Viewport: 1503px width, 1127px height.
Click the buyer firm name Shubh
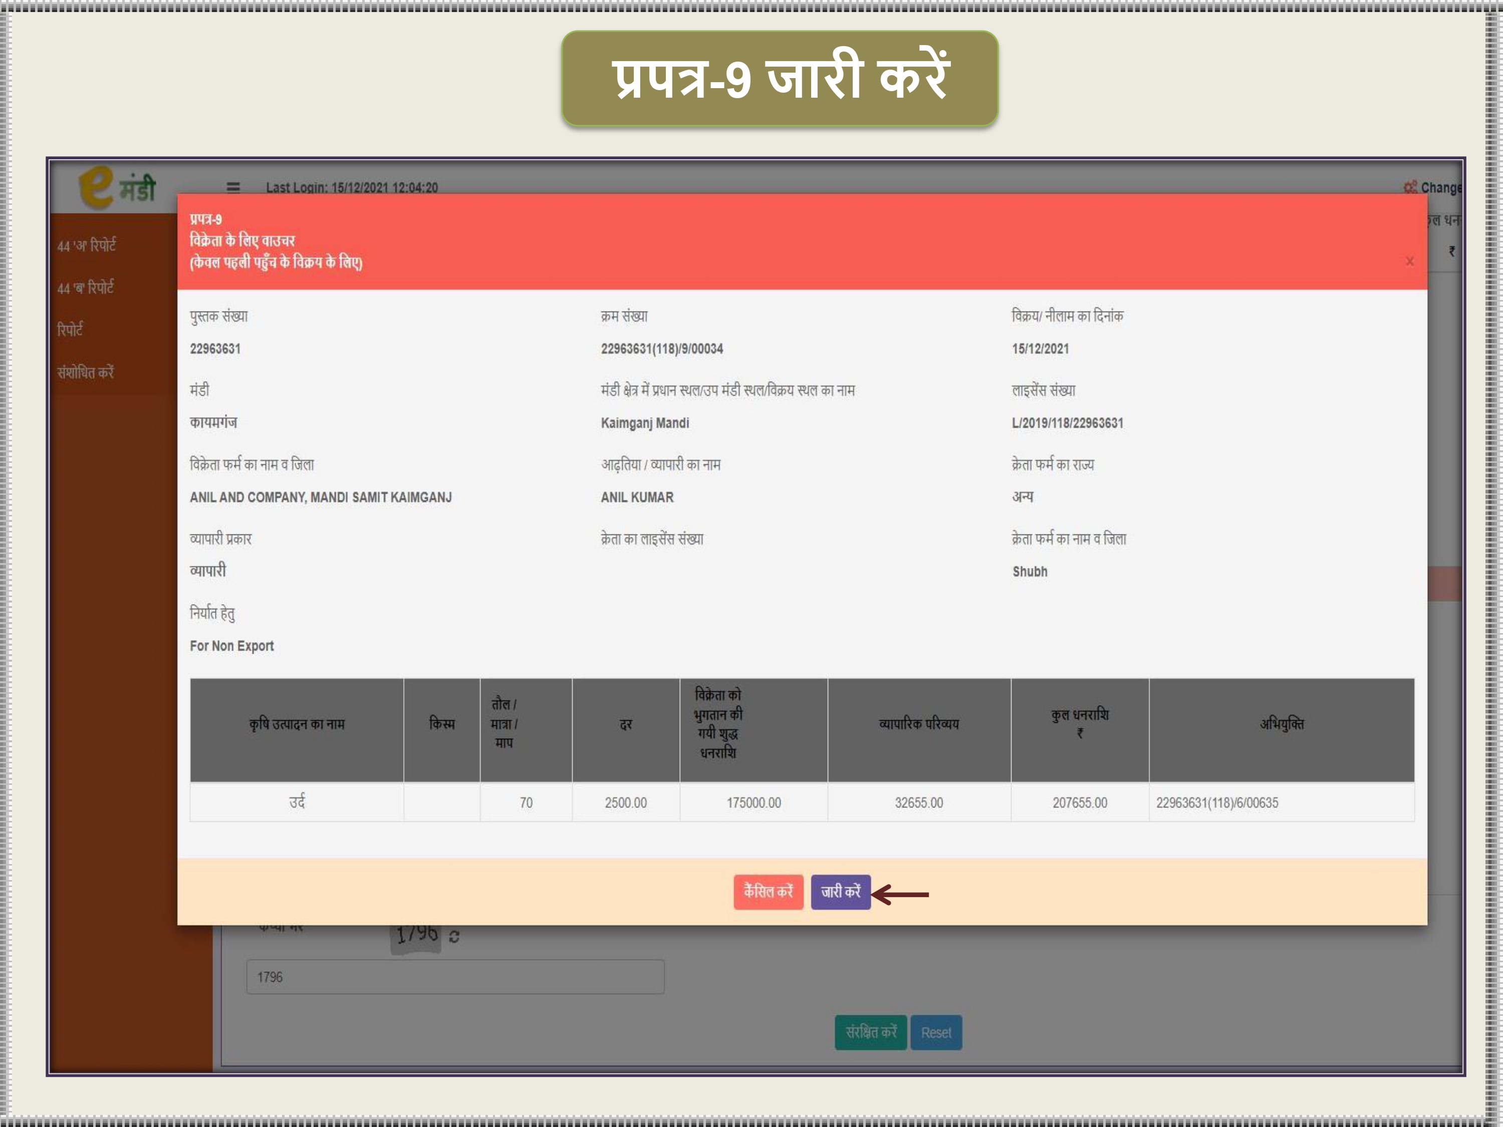[1030, 572]
